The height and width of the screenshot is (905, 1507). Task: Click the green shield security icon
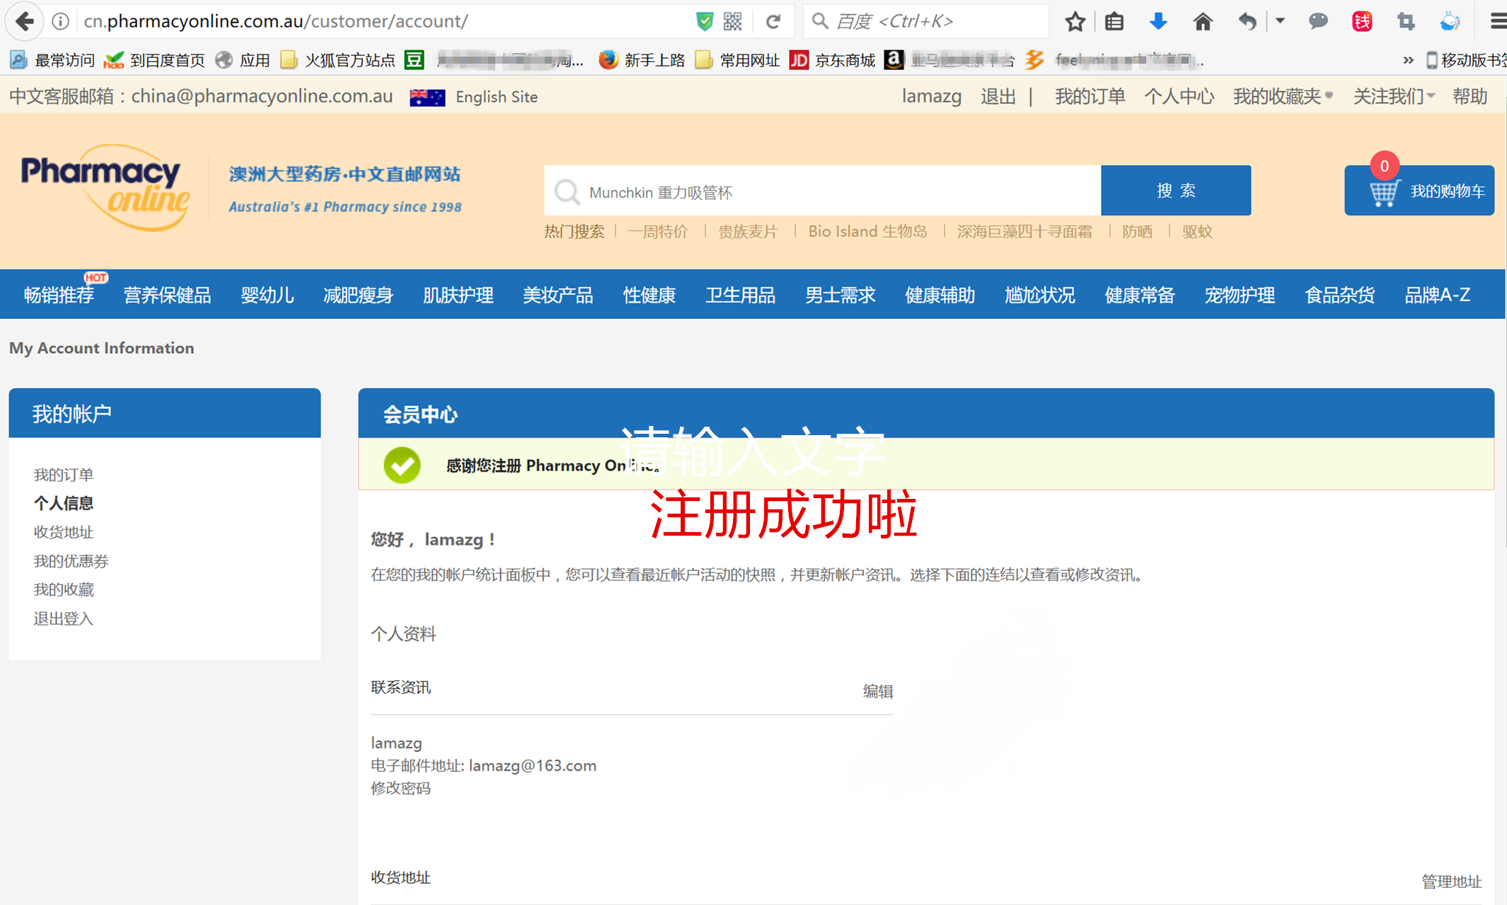tap(704, 21)
